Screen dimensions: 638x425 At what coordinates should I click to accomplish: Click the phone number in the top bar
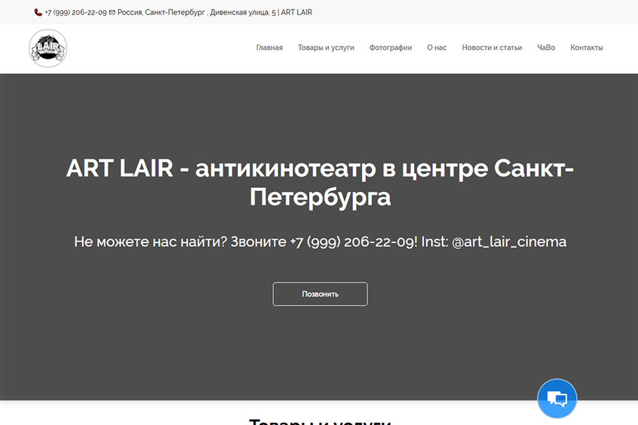tap(75, 13)
